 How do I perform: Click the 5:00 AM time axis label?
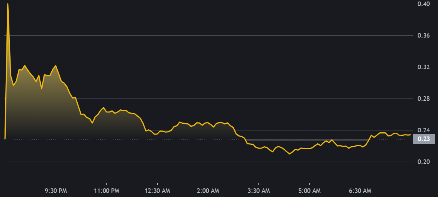tap(309, 190)
